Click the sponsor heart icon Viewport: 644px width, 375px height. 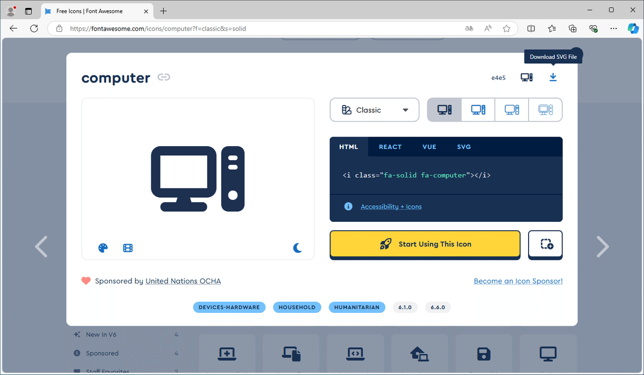[x=86, y=281]
